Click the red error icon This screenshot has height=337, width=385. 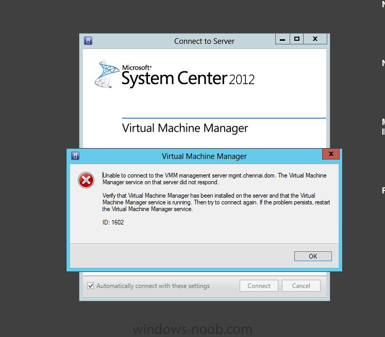(x=86, y=180)
